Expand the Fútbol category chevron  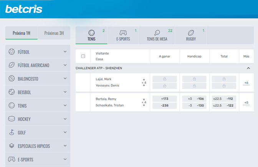(x=65, y=52)
